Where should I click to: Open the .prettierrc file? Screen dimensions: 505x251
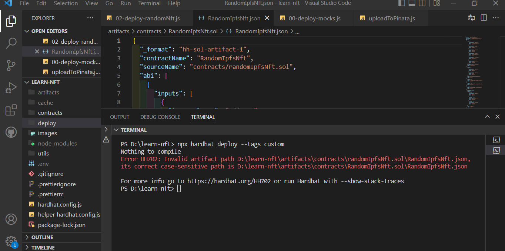(61, 194)
